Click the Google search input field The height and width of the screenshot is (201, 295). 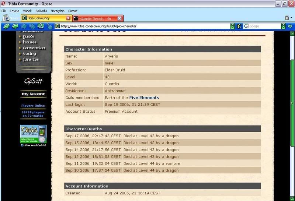click(x=265, y=26)
